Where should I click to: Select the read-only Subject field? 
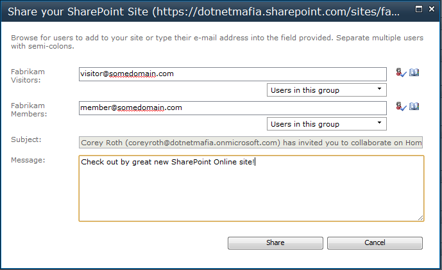(x=251, y=143)
